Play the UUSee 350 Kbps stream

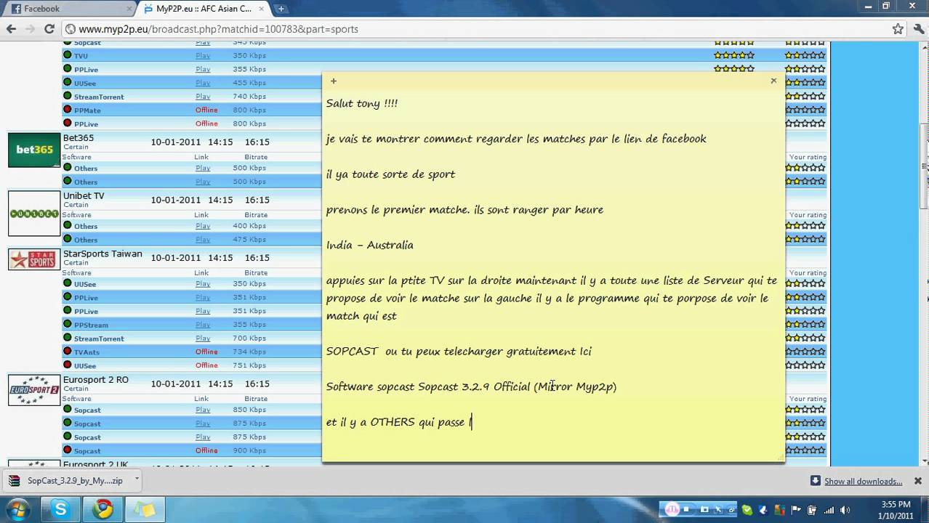[x=203, y=284]
